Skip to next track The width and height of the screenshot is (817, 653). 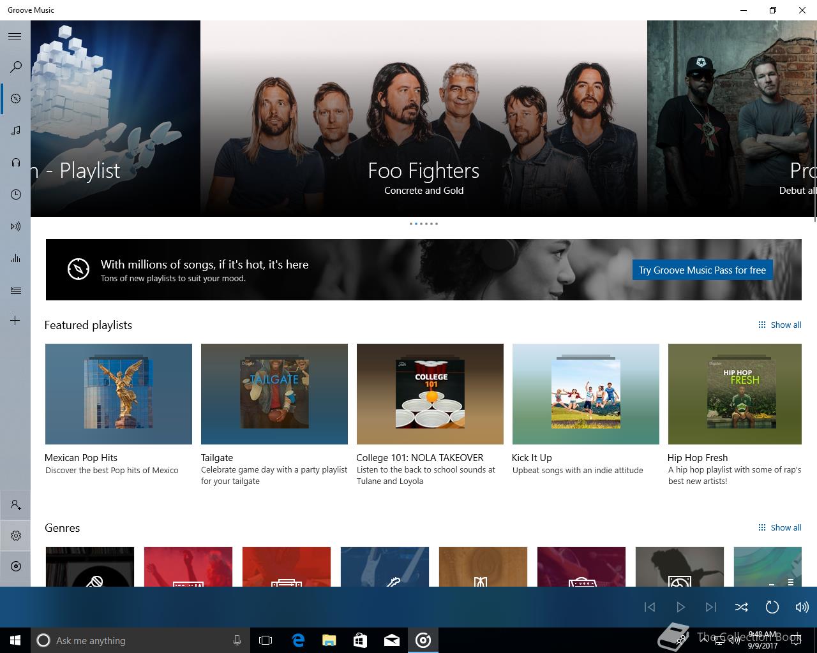tap(711, 607)
